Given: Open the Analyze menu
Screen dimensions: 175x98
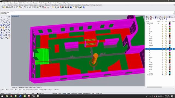Looking at the screenshot, I should (x=45, y=3).
